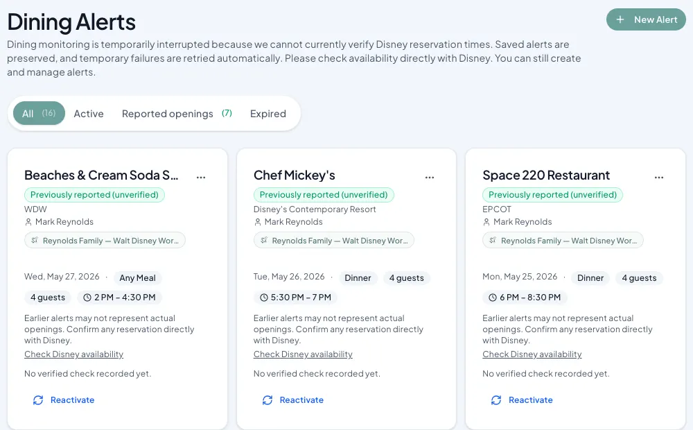Click the Chef Mickey's card title
Image resolution: width=693 pixels, height=430 pixels.
(x=295, y=175)
